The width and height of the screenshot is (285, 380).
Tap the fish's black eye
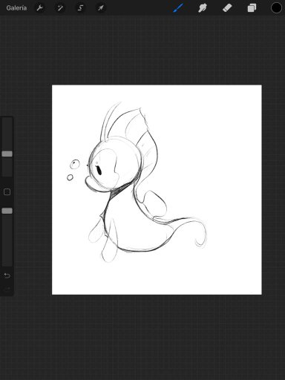(x=99, y=171)
